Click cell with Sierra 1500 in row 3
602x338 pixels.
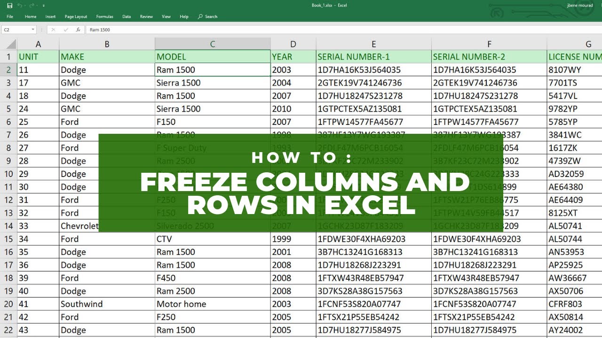[x=213, y=83]
